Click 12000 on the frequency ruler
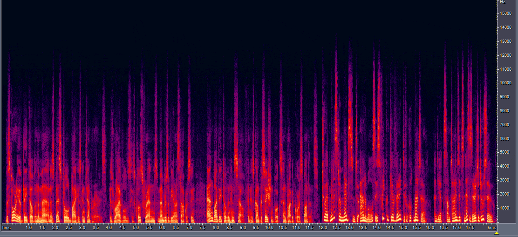This screenshot has height=237, width=518. click(x=506, y=55)
